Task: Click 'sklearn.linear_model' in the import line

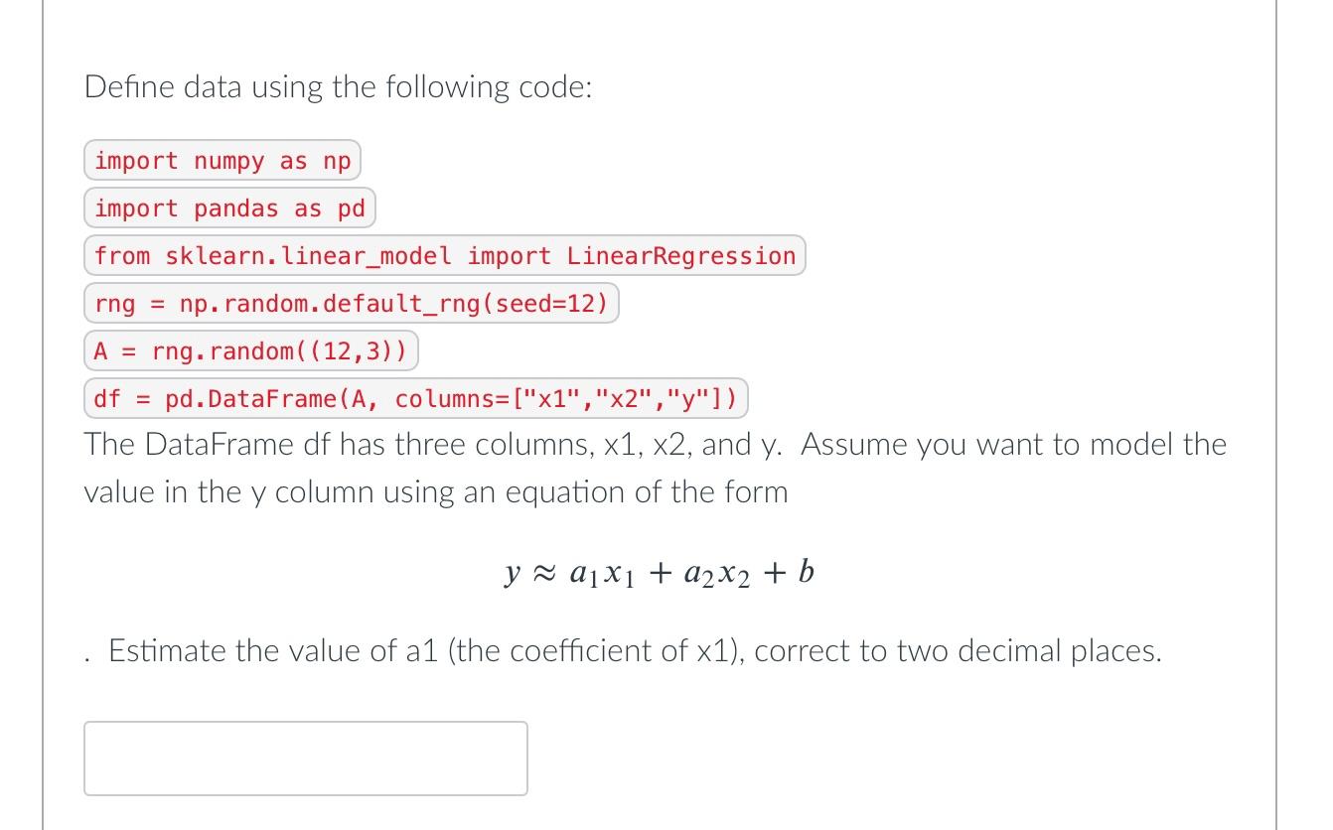Action: [308, 255]
